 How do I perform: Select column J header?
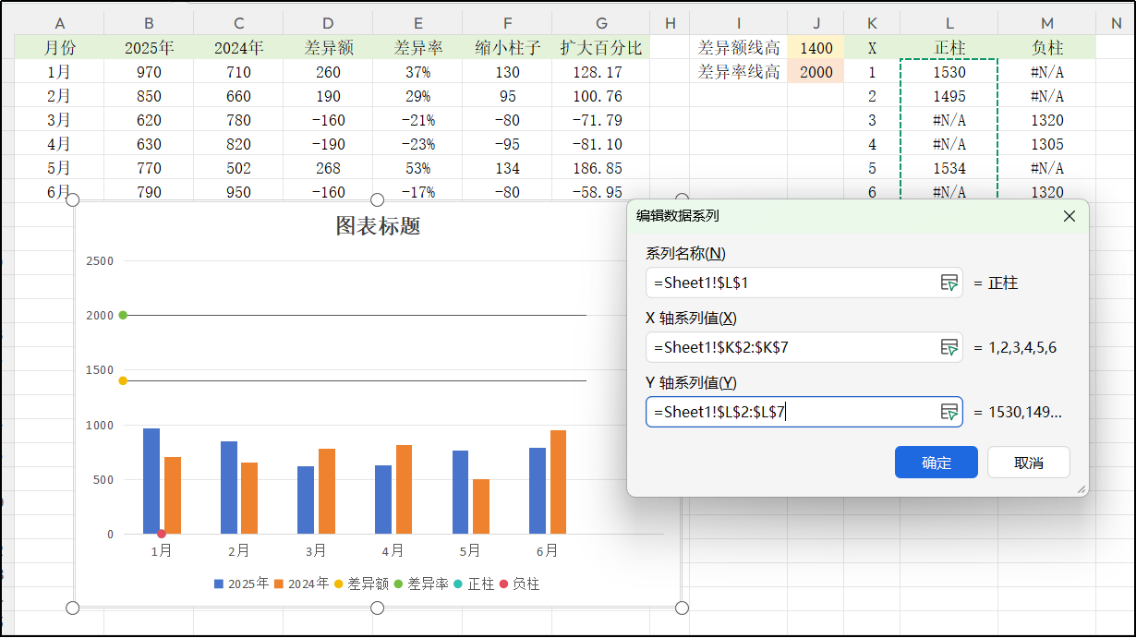[816, 23]
